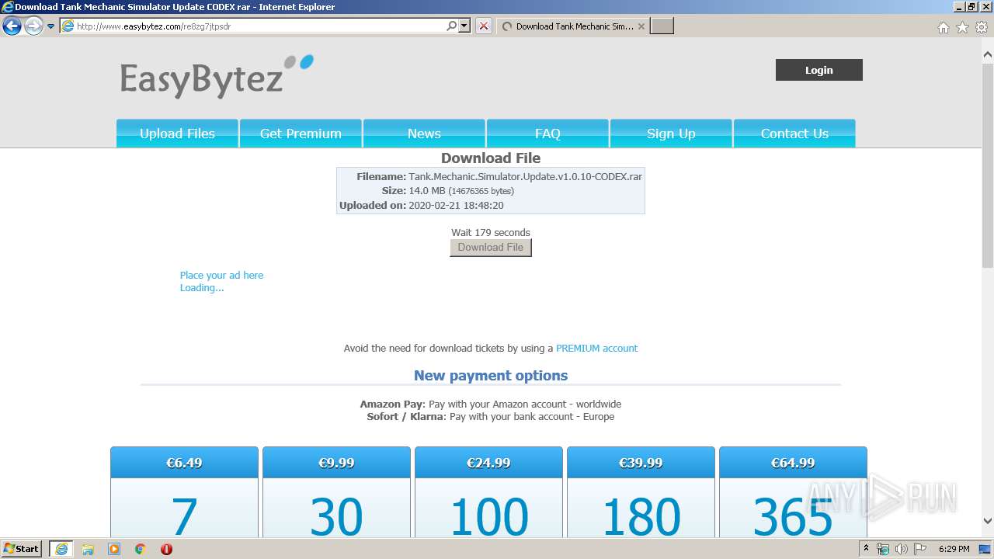Open the Contact Us menu tab
This screenshot has height=559, width=994.
tap(794, 134)
